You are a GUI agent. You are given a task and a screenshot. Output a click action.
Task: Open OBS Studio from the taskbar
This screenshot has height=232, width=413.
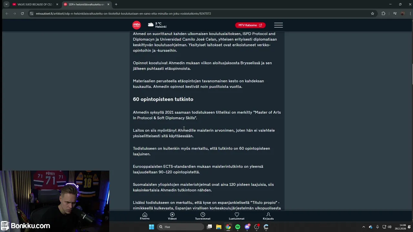(x=257, y=227)
